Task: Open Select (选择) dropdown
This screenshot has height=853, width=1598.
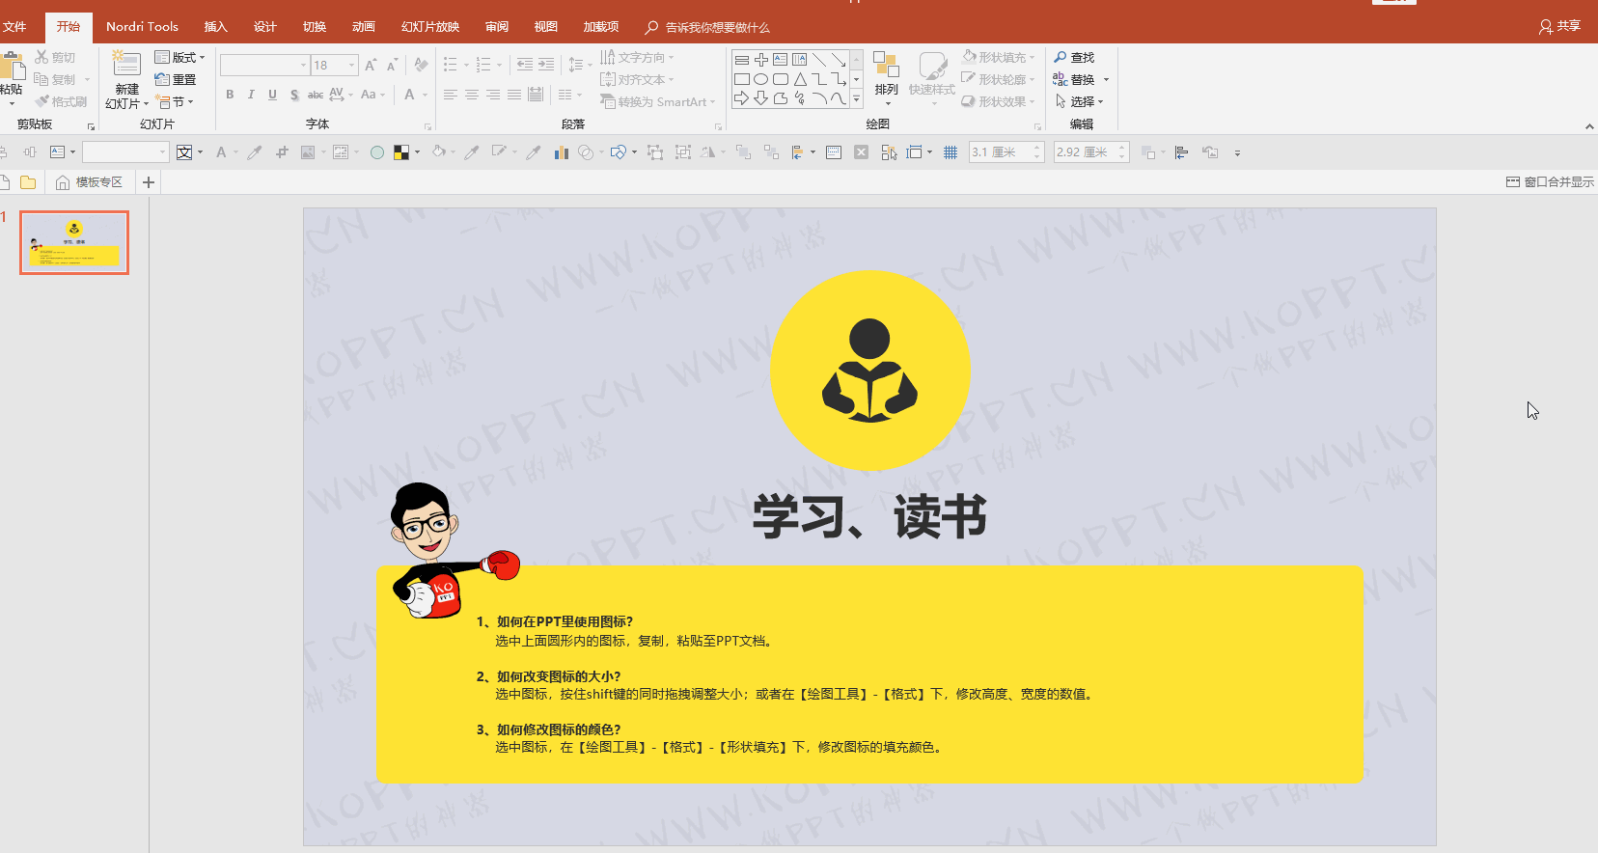Action: (x=1080, y=101)
